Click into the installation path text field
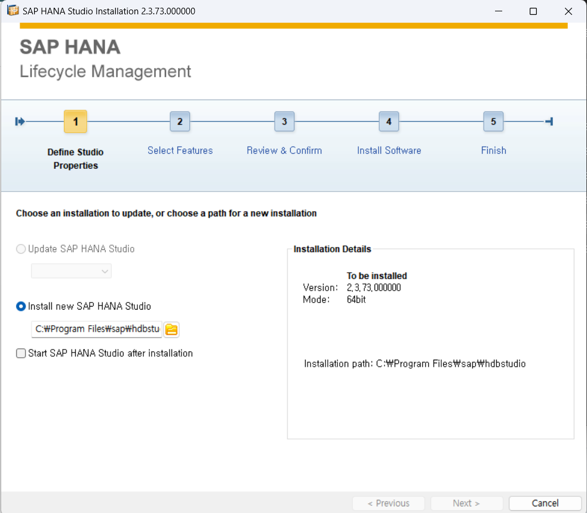 click(x=97, y=329)
